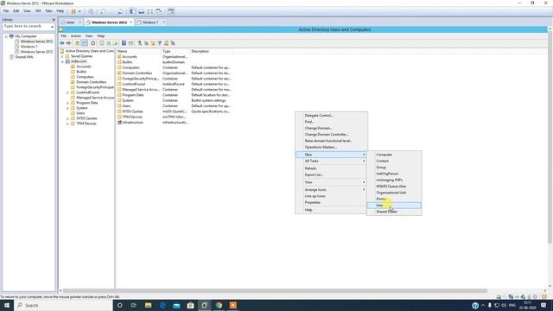The image size is (553, 311).
Task: Click VMware Show Library panel icon
Action: coord(132,11)
